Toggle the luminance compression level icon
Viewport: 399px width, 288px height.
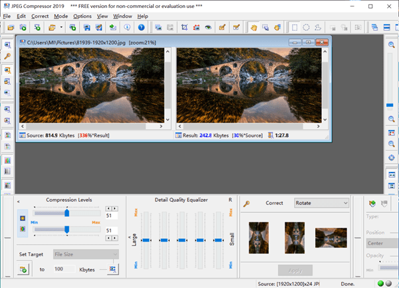coord(23,218)
